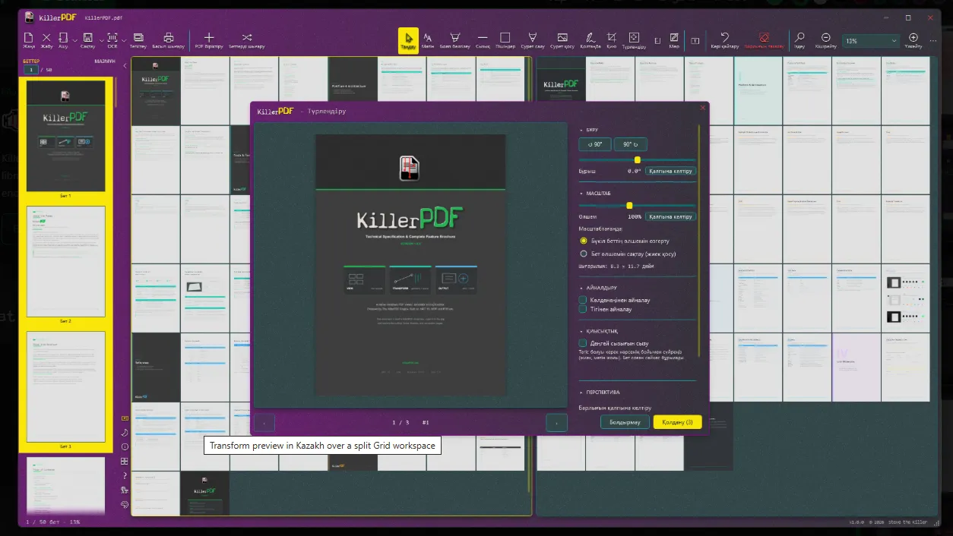Click the Close document (Жабу) icon
The width and height of the screenshot is (953, 536).
pos(46,37)
